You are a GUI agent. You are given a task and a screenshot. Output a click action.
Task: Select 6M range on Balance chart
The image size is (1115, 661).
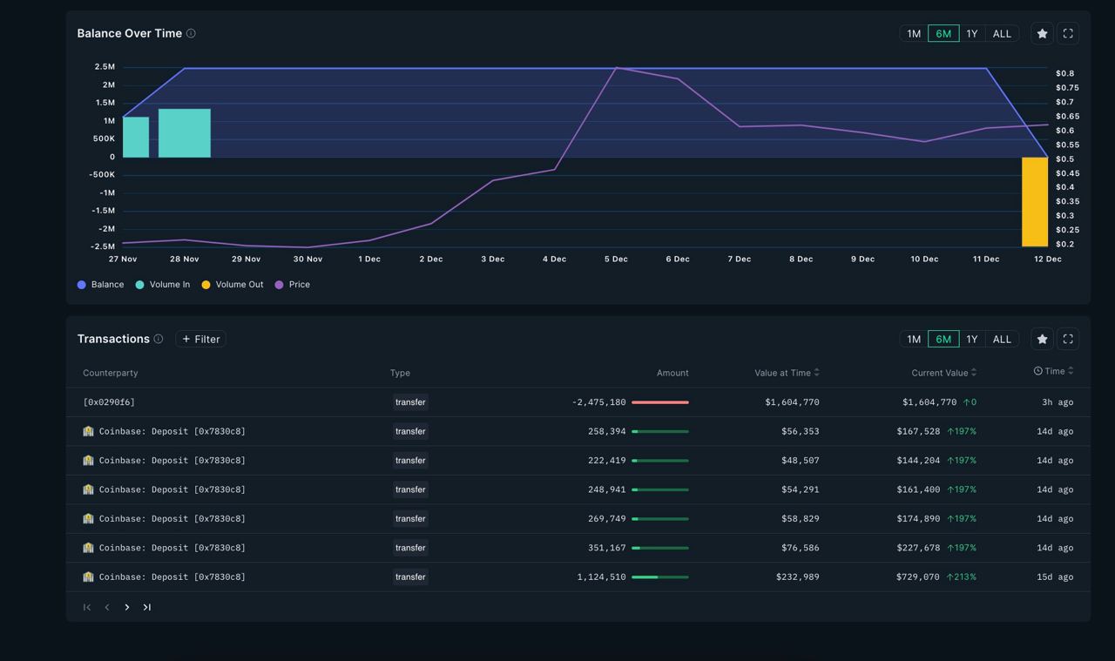click(943, 33)
